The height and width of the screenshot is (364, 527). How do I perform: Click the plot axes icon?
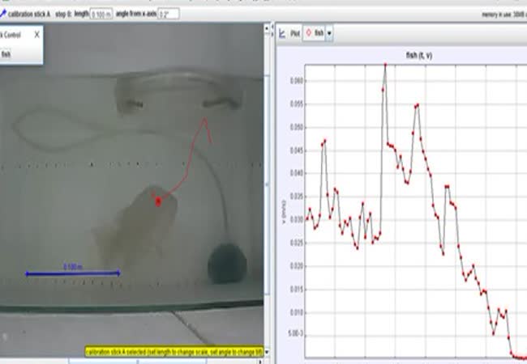tap(282, 33)
